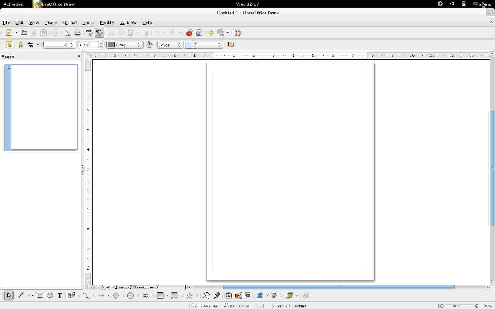This screenshot has width=495, height=309.
Task: Select the Line drawing tool
Action: 21,295
